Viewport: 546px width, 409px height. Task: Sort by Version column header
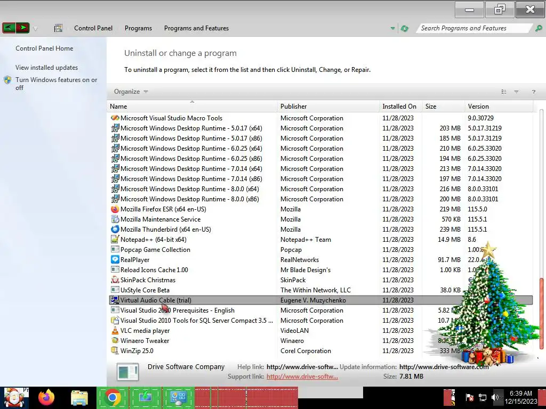click(499, 107)
